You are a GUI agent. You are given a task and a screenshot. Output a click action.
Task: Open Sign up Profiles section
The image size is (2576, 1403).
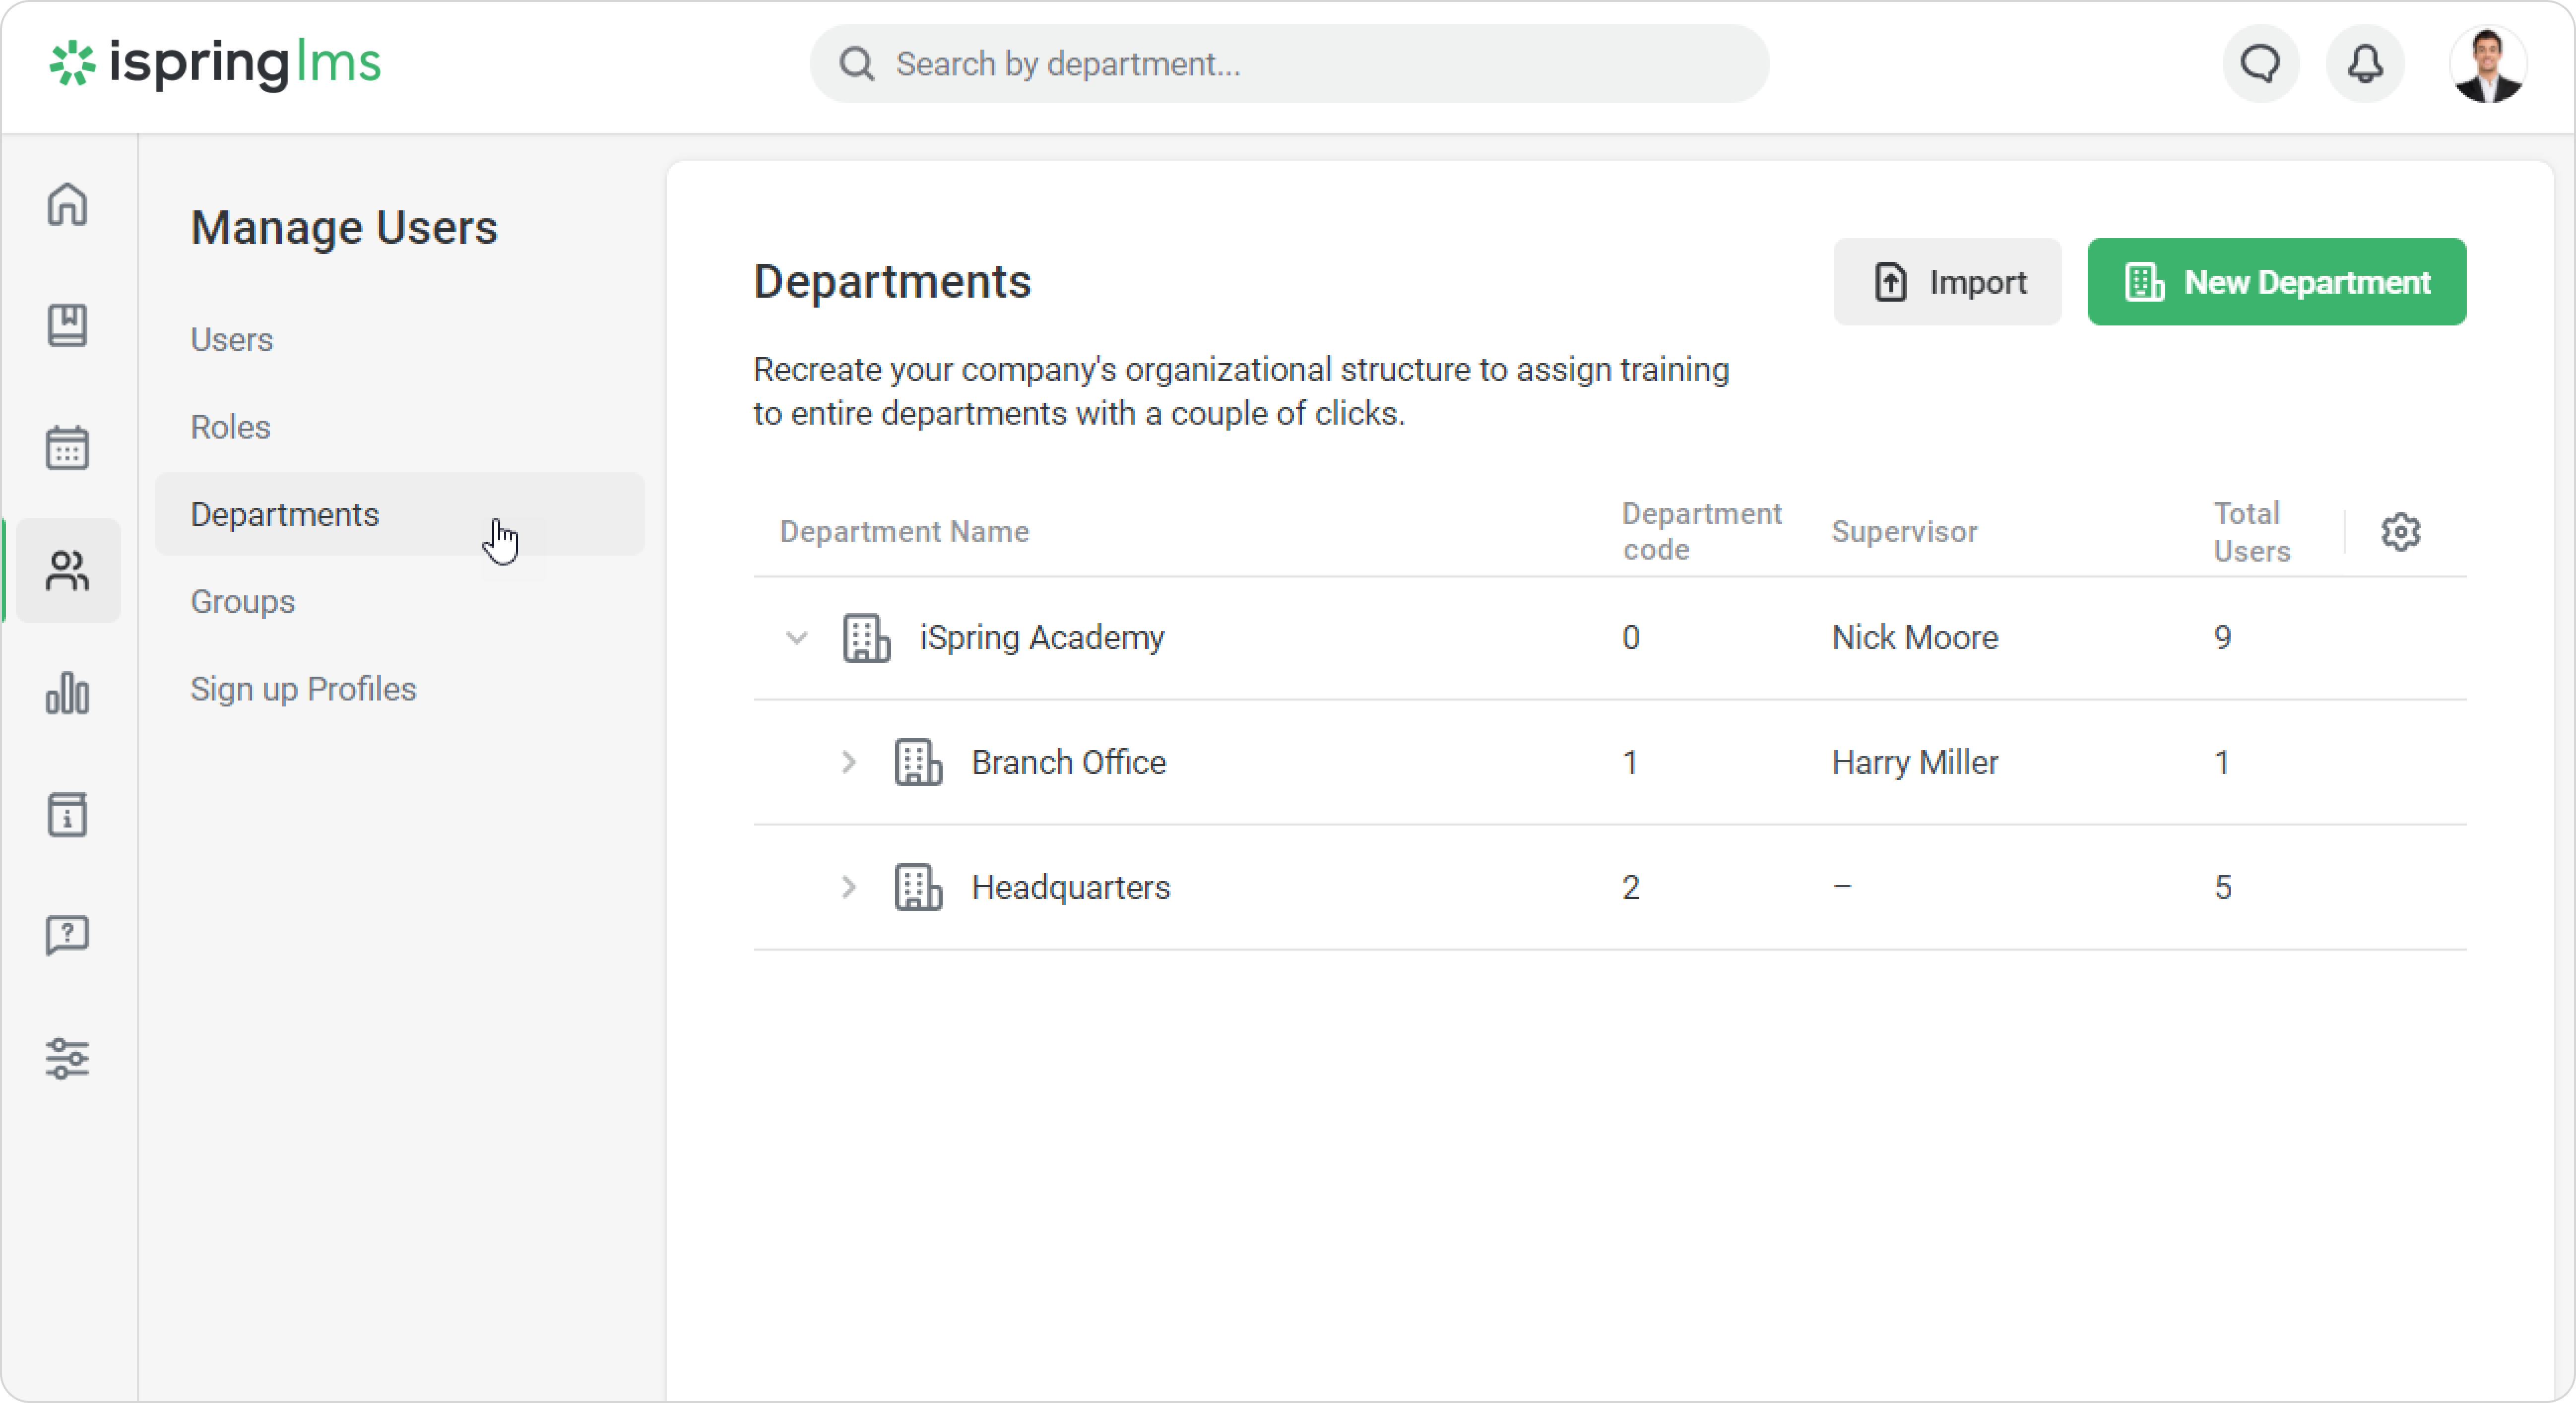tap(303, 689)
